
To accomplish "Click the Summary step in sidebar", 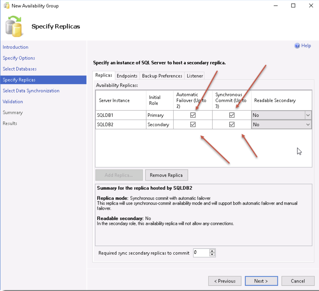I will coord(13,113).
